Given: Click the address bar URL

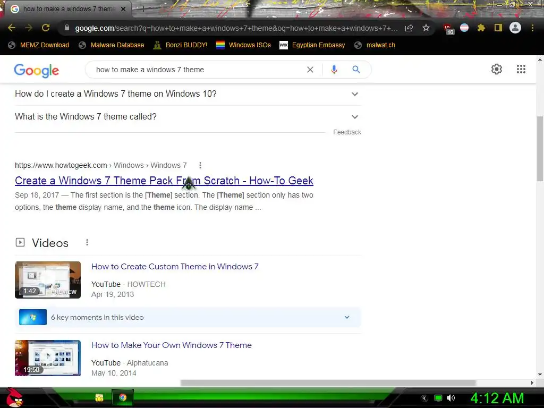Looking at the screenshot, I should pos(236,28).
